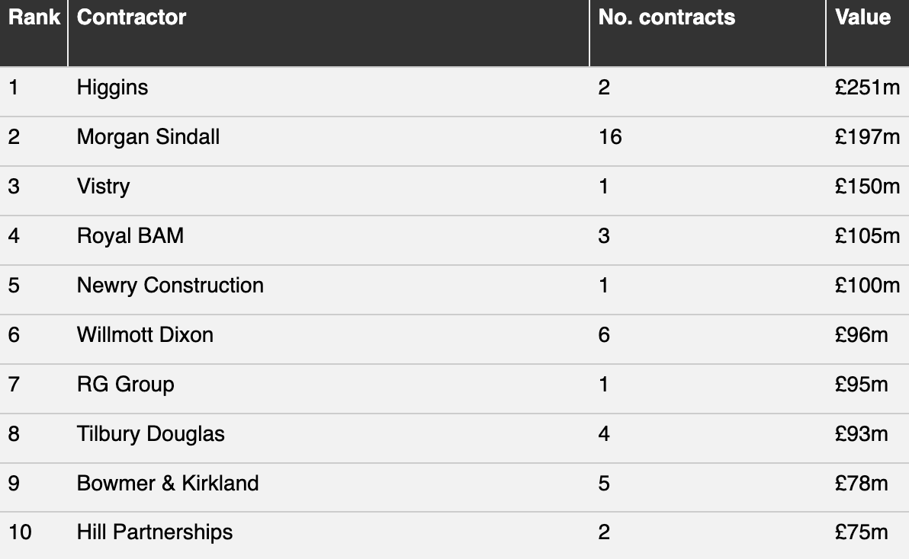Select the £150m Vistry value
909x559 pixels.
point(867,187)
